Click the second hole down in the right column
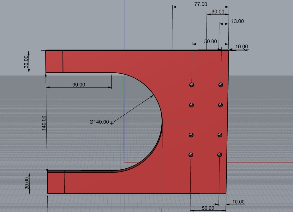This screenshot has height=212, width=293. click(220, 105)
